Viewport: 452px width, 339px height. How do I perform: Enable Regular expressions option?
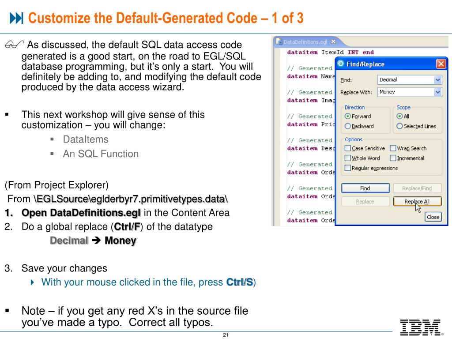pyautogui.click(x=348, y=168)
